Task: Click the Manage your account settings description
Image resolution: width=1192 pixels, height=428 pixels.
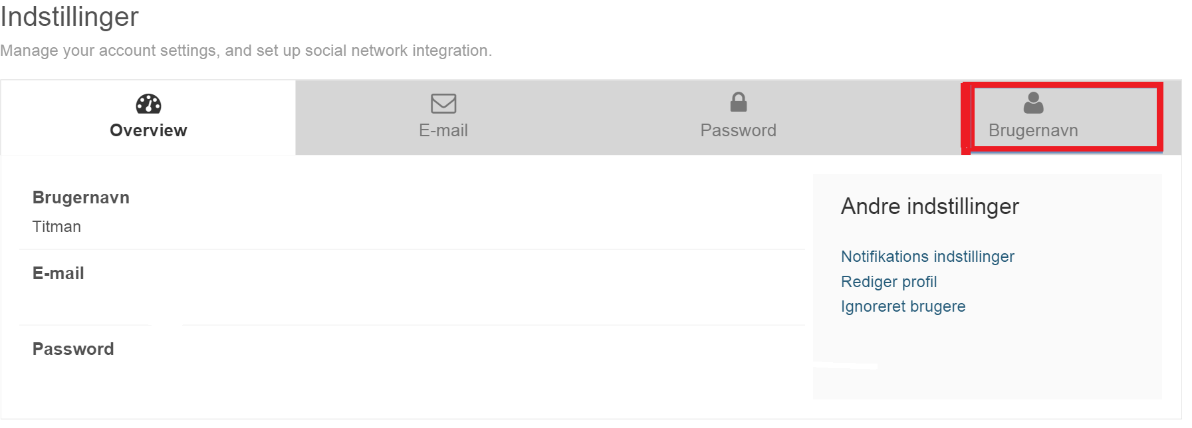Action: click(246, 51)
